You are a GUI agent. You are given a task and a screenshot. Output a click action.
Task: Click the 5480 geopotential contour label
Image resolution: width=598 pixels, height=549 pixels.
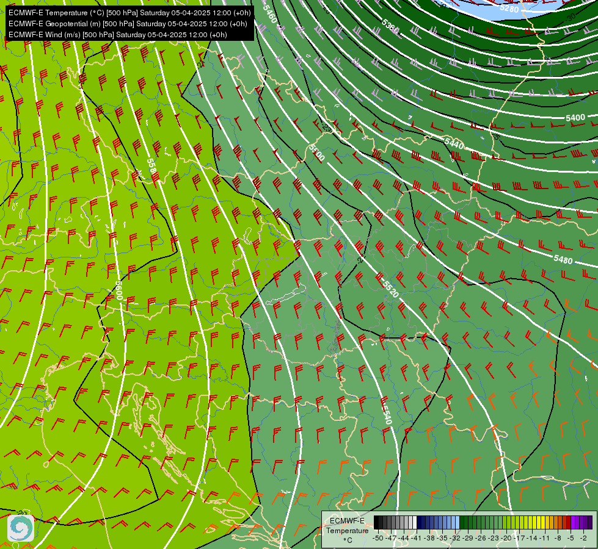coord(563,259)
